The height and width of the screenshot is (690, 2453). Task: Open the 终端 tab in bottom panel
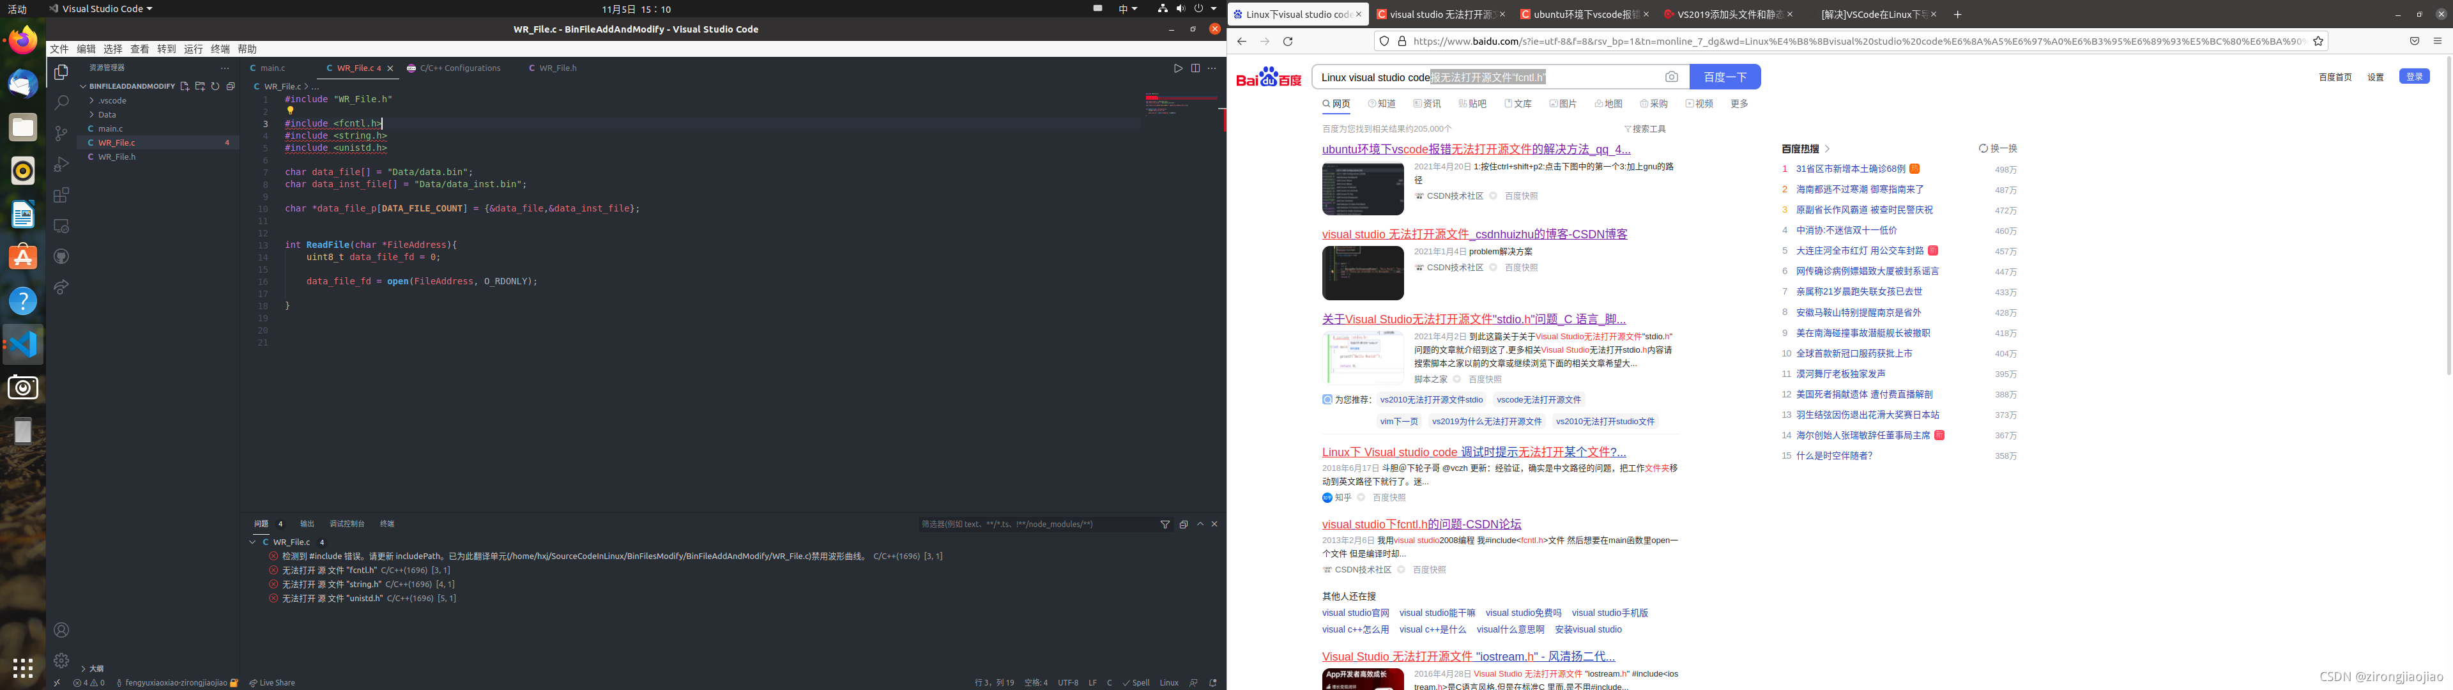[x=386, y=524]
